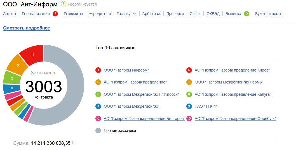Open АО "Газпром Газораспределение" link

click(x=135, y=82)
